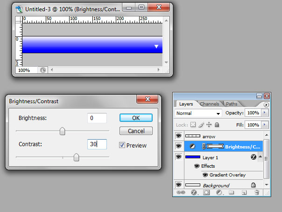Hide the Brightness/Contrast adjustment layer
This screenshot has width=282, height=212.
(179, 146)
